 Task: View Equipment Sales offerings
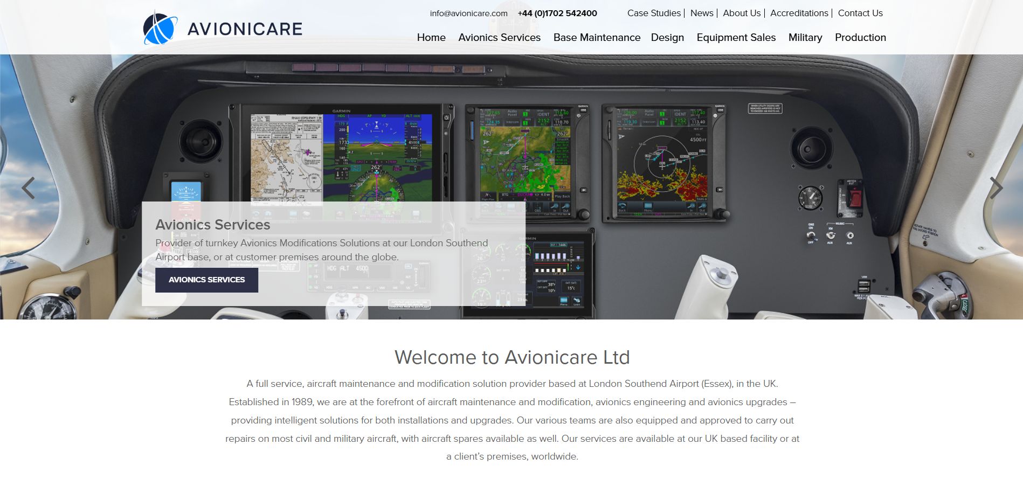pyautogui.click(x=736, y=38)
